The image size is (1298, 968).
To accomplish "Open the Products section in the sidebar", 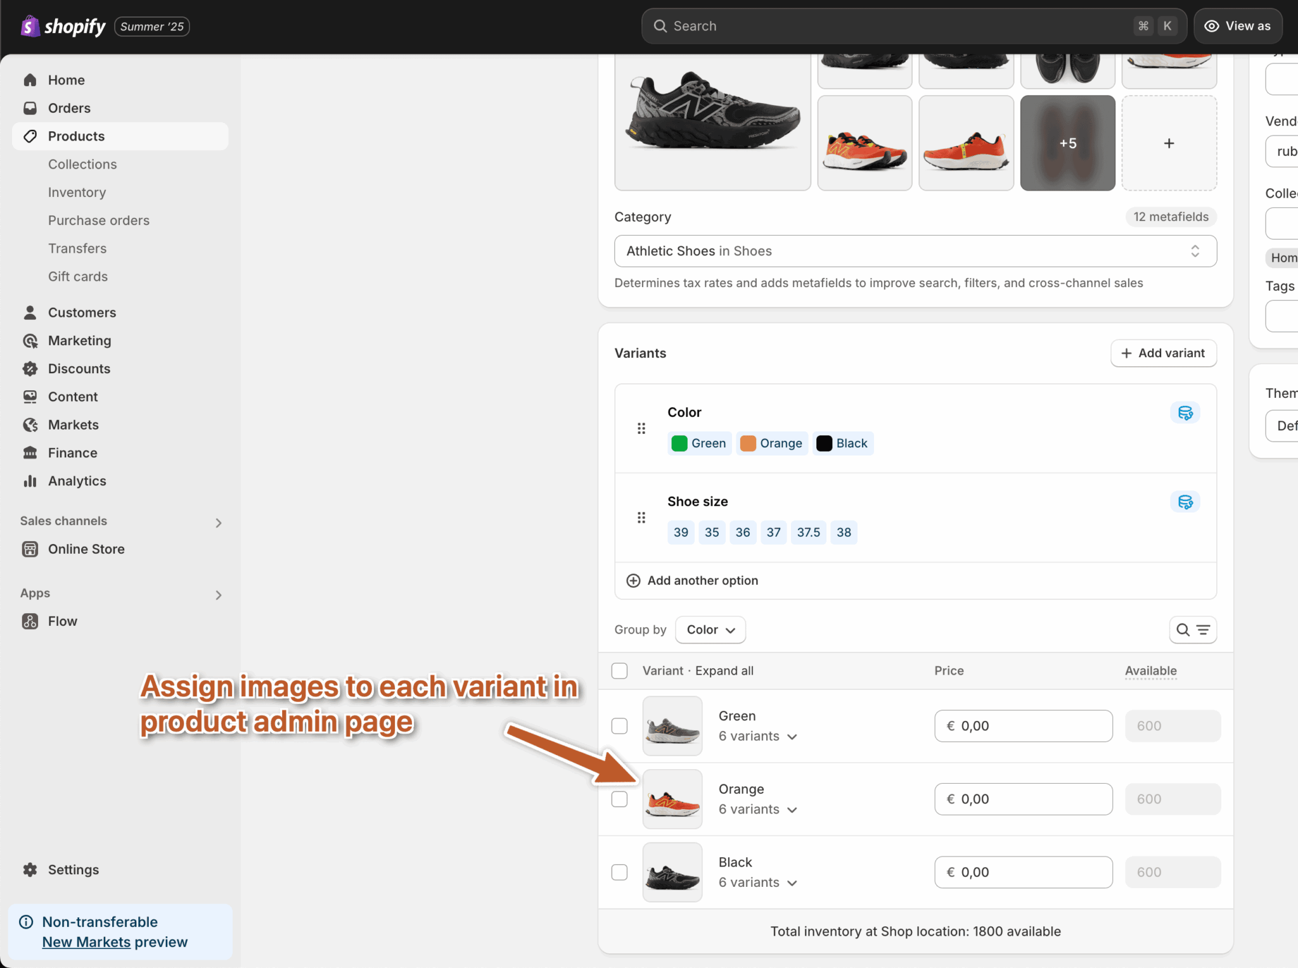I will [76, 136].
